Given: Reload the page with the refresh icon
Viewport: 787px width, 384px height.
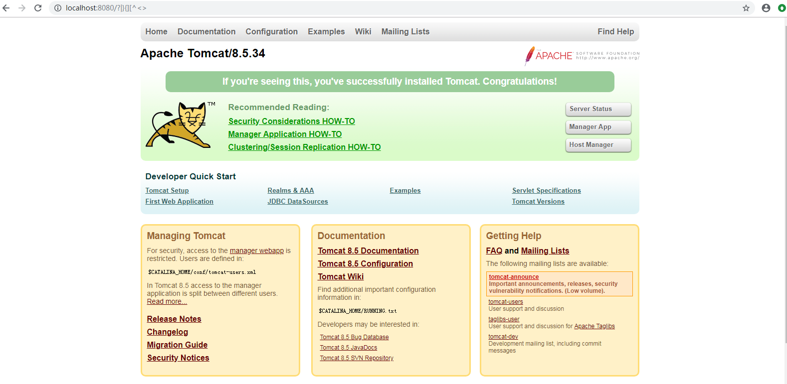Looking at the screenshot, I should tap(38, 8).
